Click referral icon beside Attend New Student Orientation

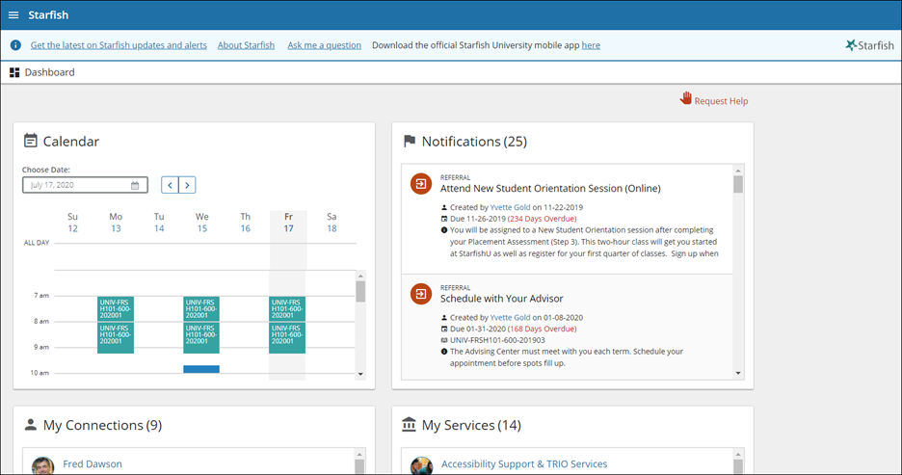coord(420,184)
